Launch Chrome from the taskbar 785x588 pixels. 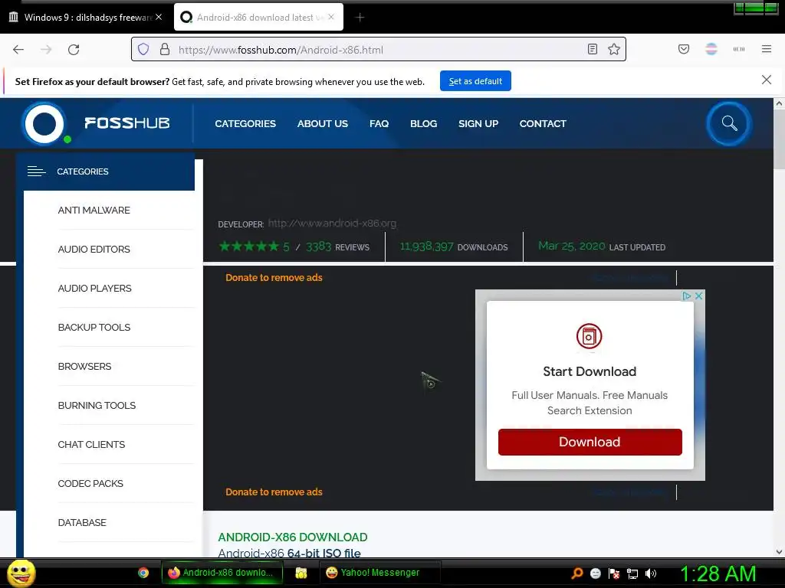tap(143, 573)
